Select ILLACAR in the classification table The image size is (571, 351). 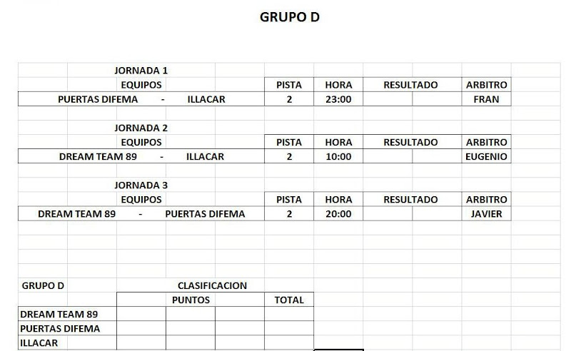39,343
